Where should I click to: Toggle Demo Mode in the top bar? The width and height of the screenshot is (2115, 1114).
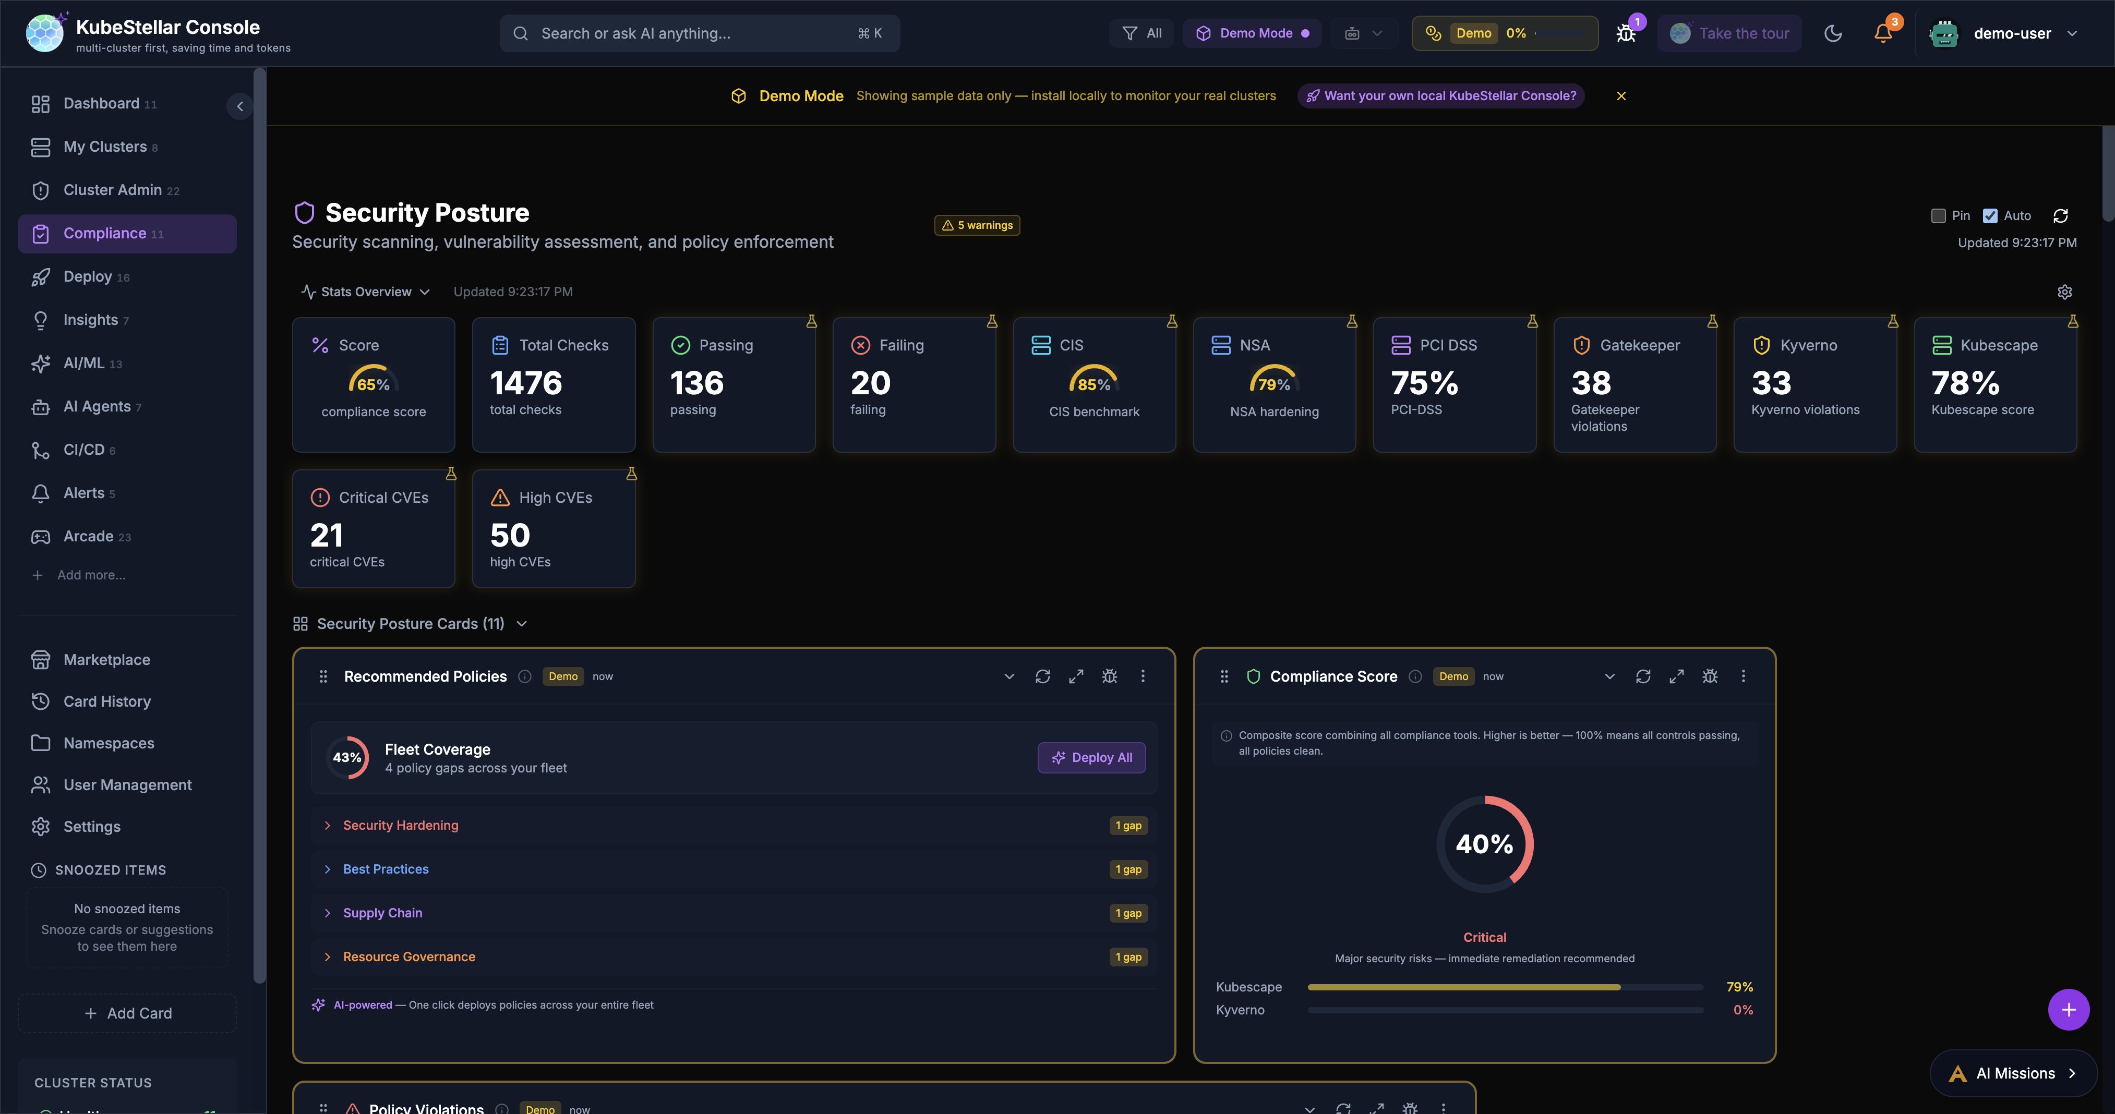[1252, 33]
